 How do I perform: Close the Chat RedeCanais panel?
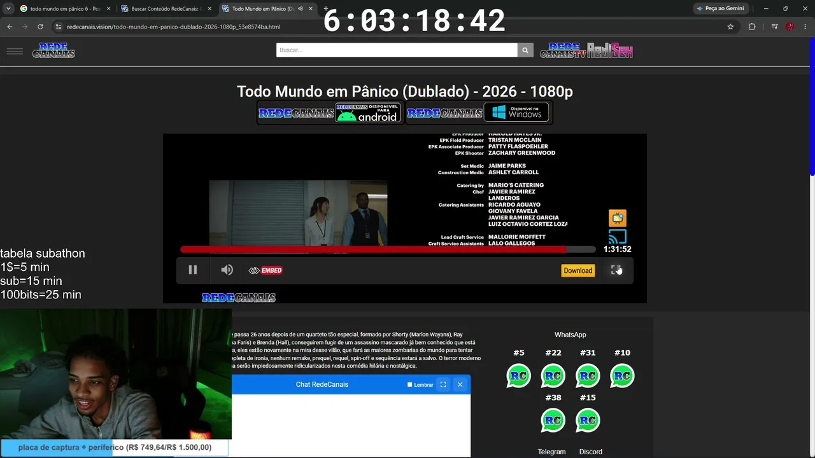point(460,384)
